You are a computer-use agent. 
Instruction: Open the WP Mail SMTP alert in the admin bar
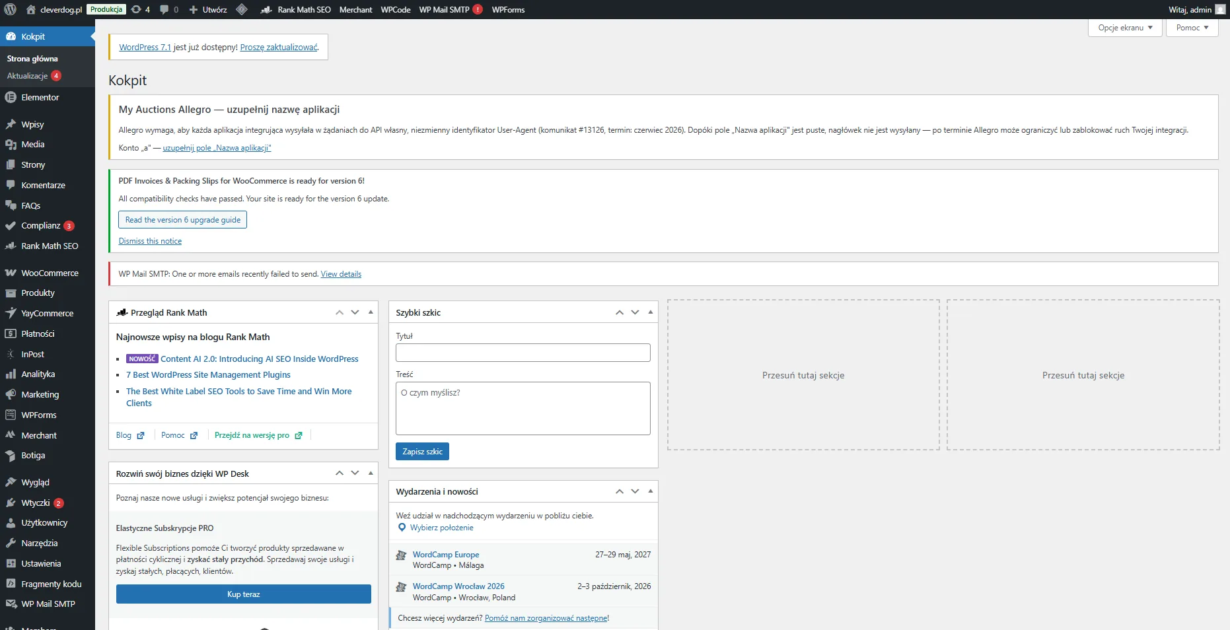click(x=451, y=9)
